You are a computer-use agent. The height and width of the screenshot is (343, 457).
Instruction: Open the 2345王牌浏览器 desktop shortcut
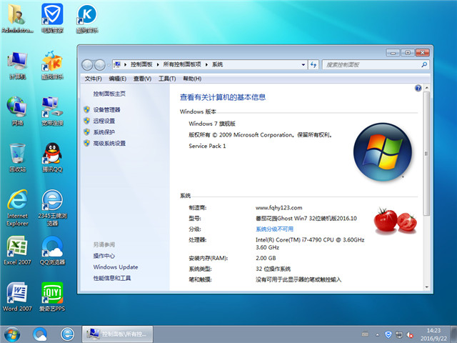(x=52, y=208)
